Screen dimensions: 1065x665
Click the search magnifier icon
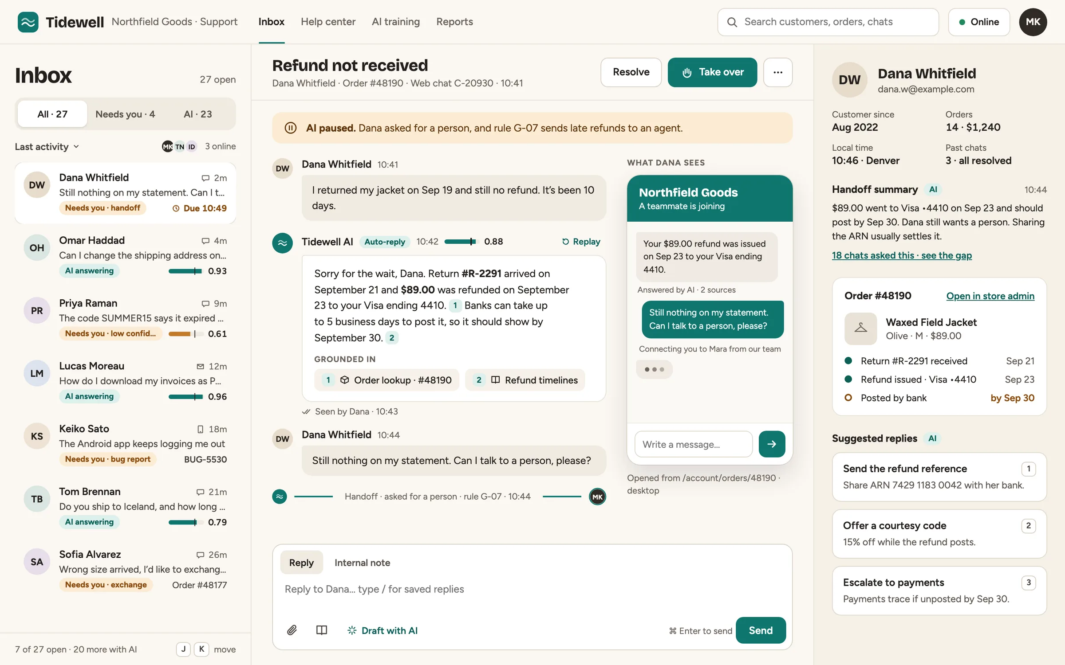coord(732,22)
